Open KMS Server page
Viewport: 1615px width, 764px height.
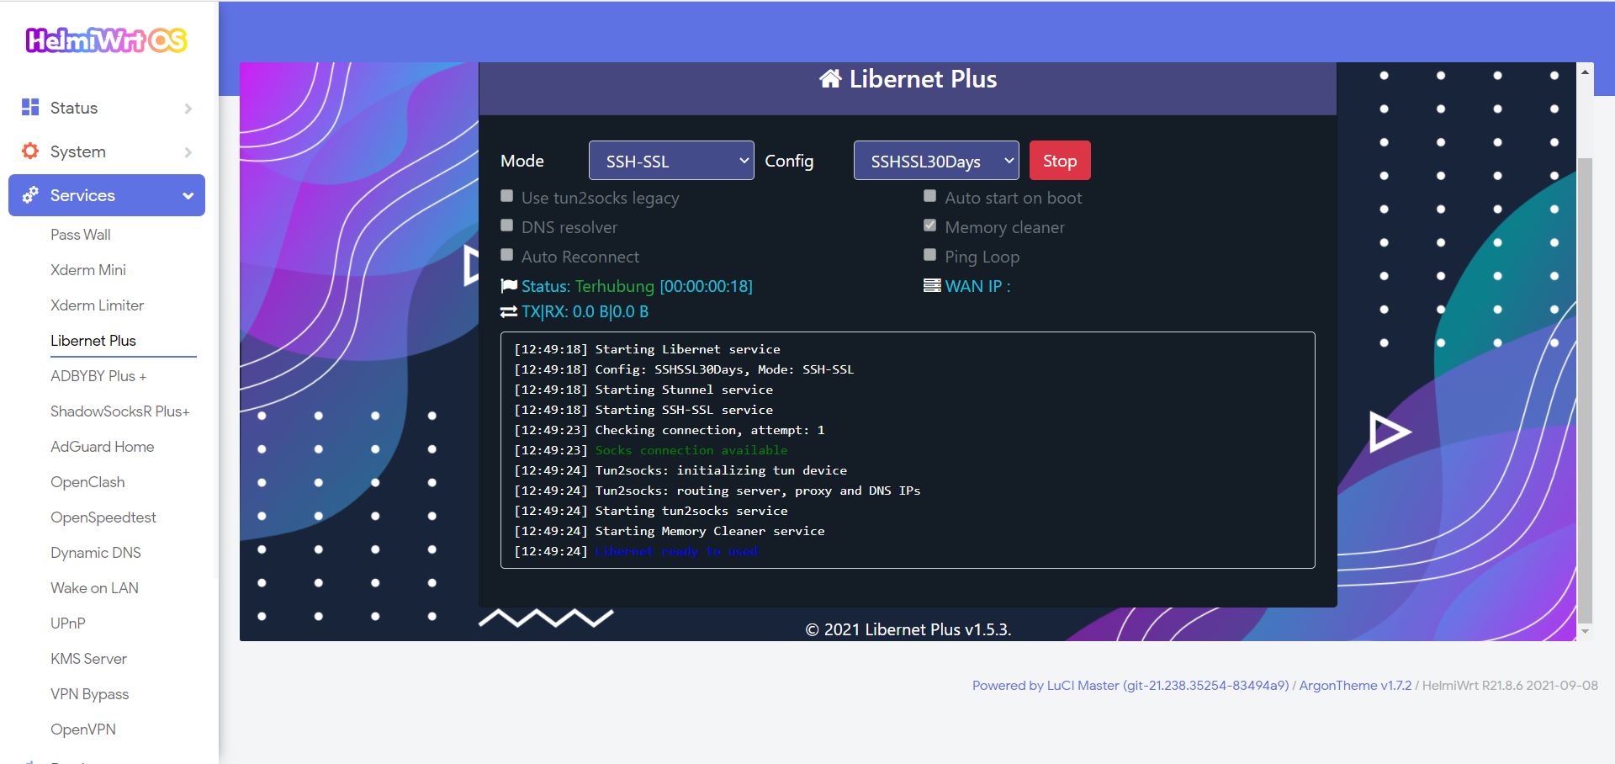(x=88, y=659)
